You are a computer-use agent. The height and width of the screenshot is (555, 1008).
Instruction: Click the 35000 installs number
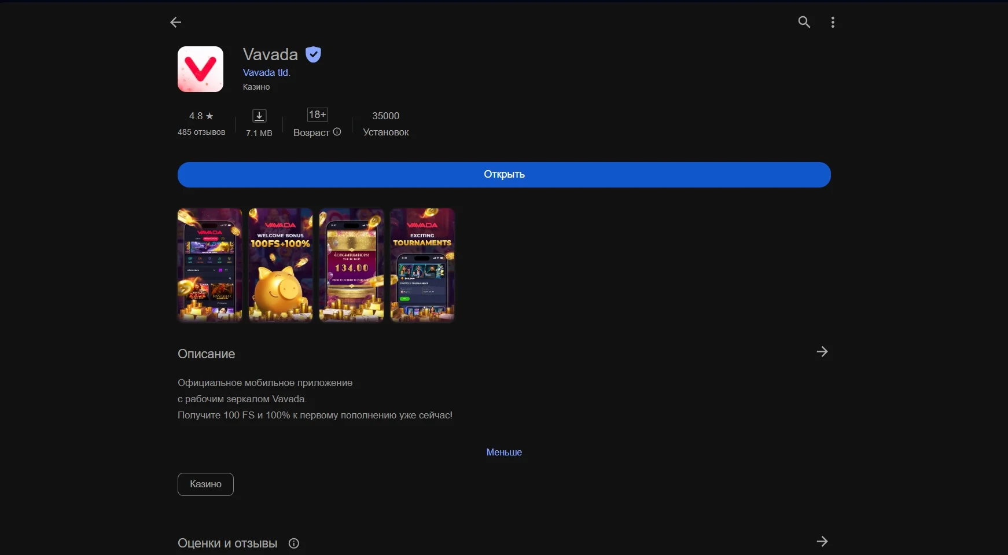coord(386,116)
